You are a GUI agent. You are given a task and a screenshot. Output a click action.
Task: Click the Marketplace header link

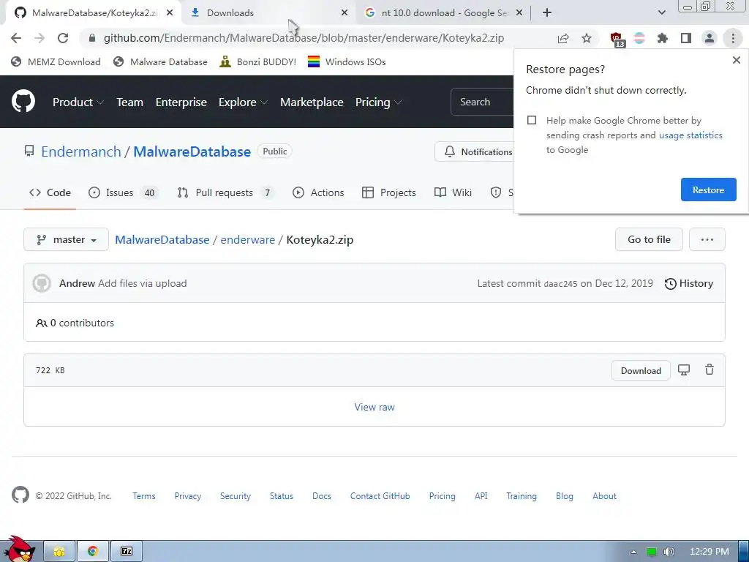pos(312,102)
